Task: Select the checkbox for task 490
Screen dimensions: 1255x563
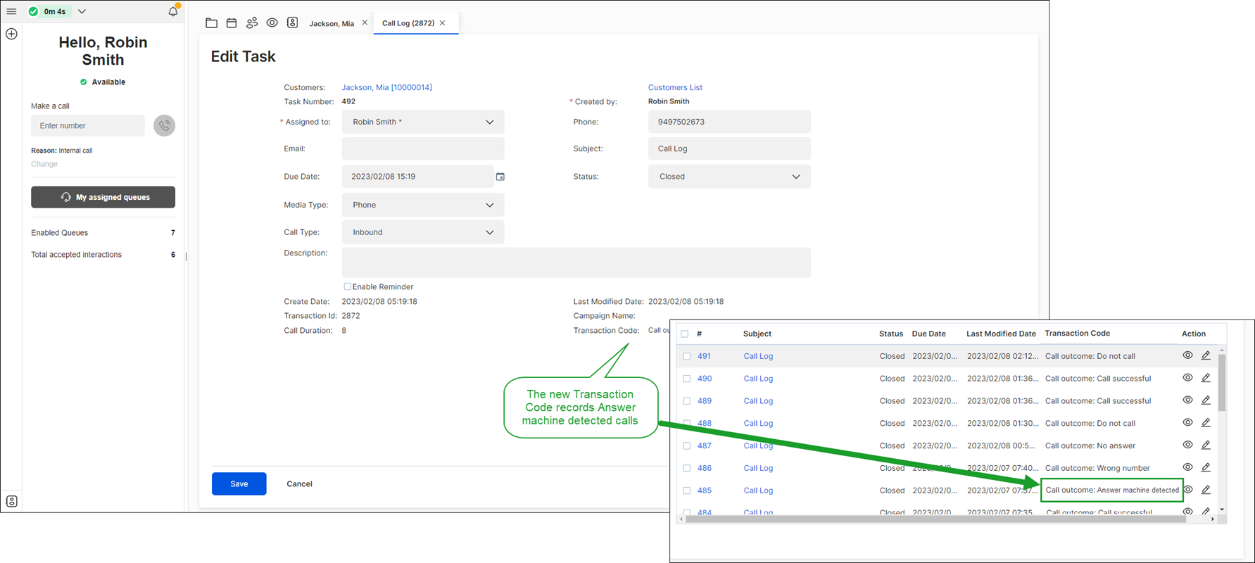Action: [687, 379]
